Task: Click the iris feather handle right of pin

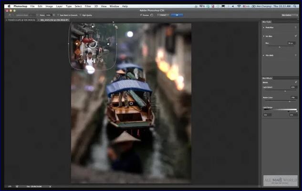Action: click(x=108, y=44)
